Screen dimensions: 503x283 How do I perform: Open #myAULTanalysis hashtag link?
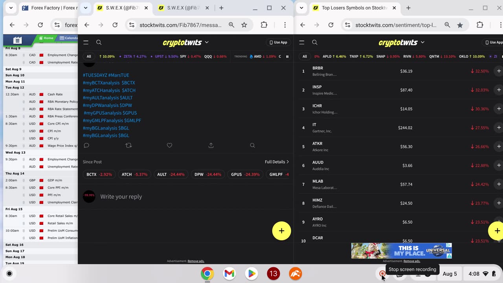click(101, 98)
